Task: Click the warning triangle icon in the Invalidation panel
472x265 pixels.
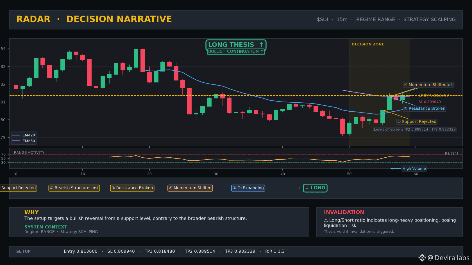Action: point(326,220)
